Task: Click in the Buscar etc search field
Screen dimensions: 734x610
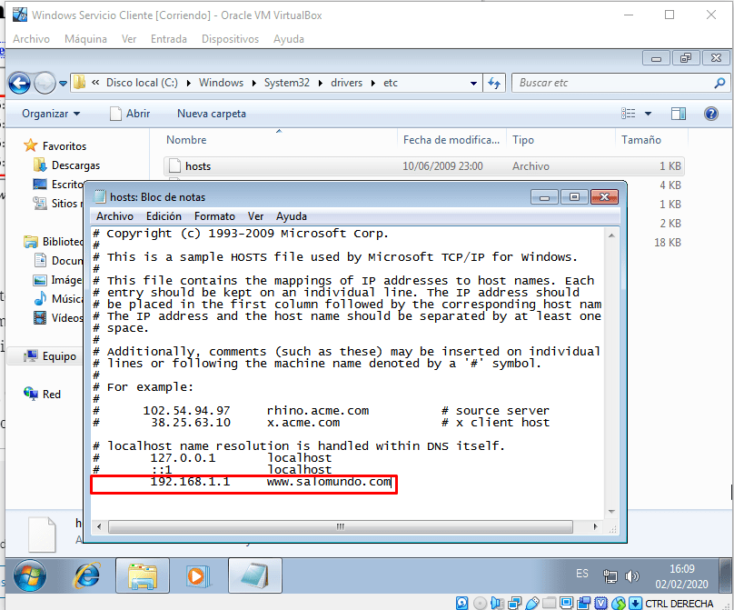Action: (613, 83)
